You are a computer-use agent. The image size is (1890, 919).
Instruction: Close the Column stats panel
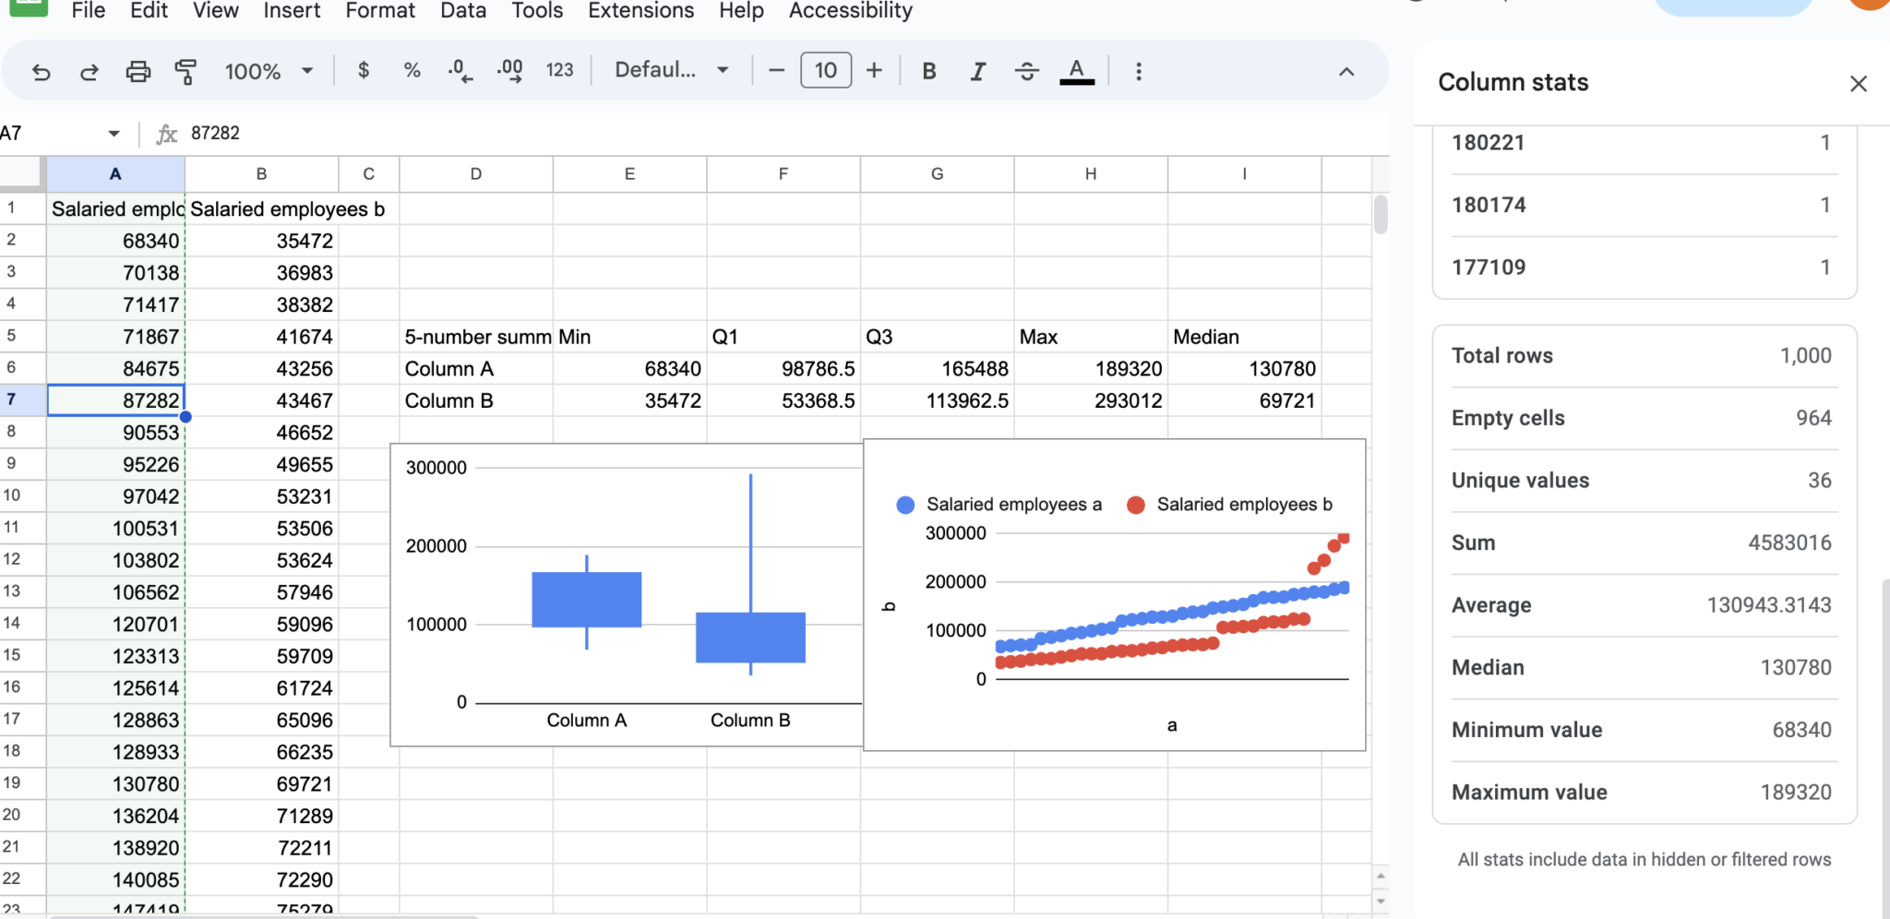(1858, 83)
